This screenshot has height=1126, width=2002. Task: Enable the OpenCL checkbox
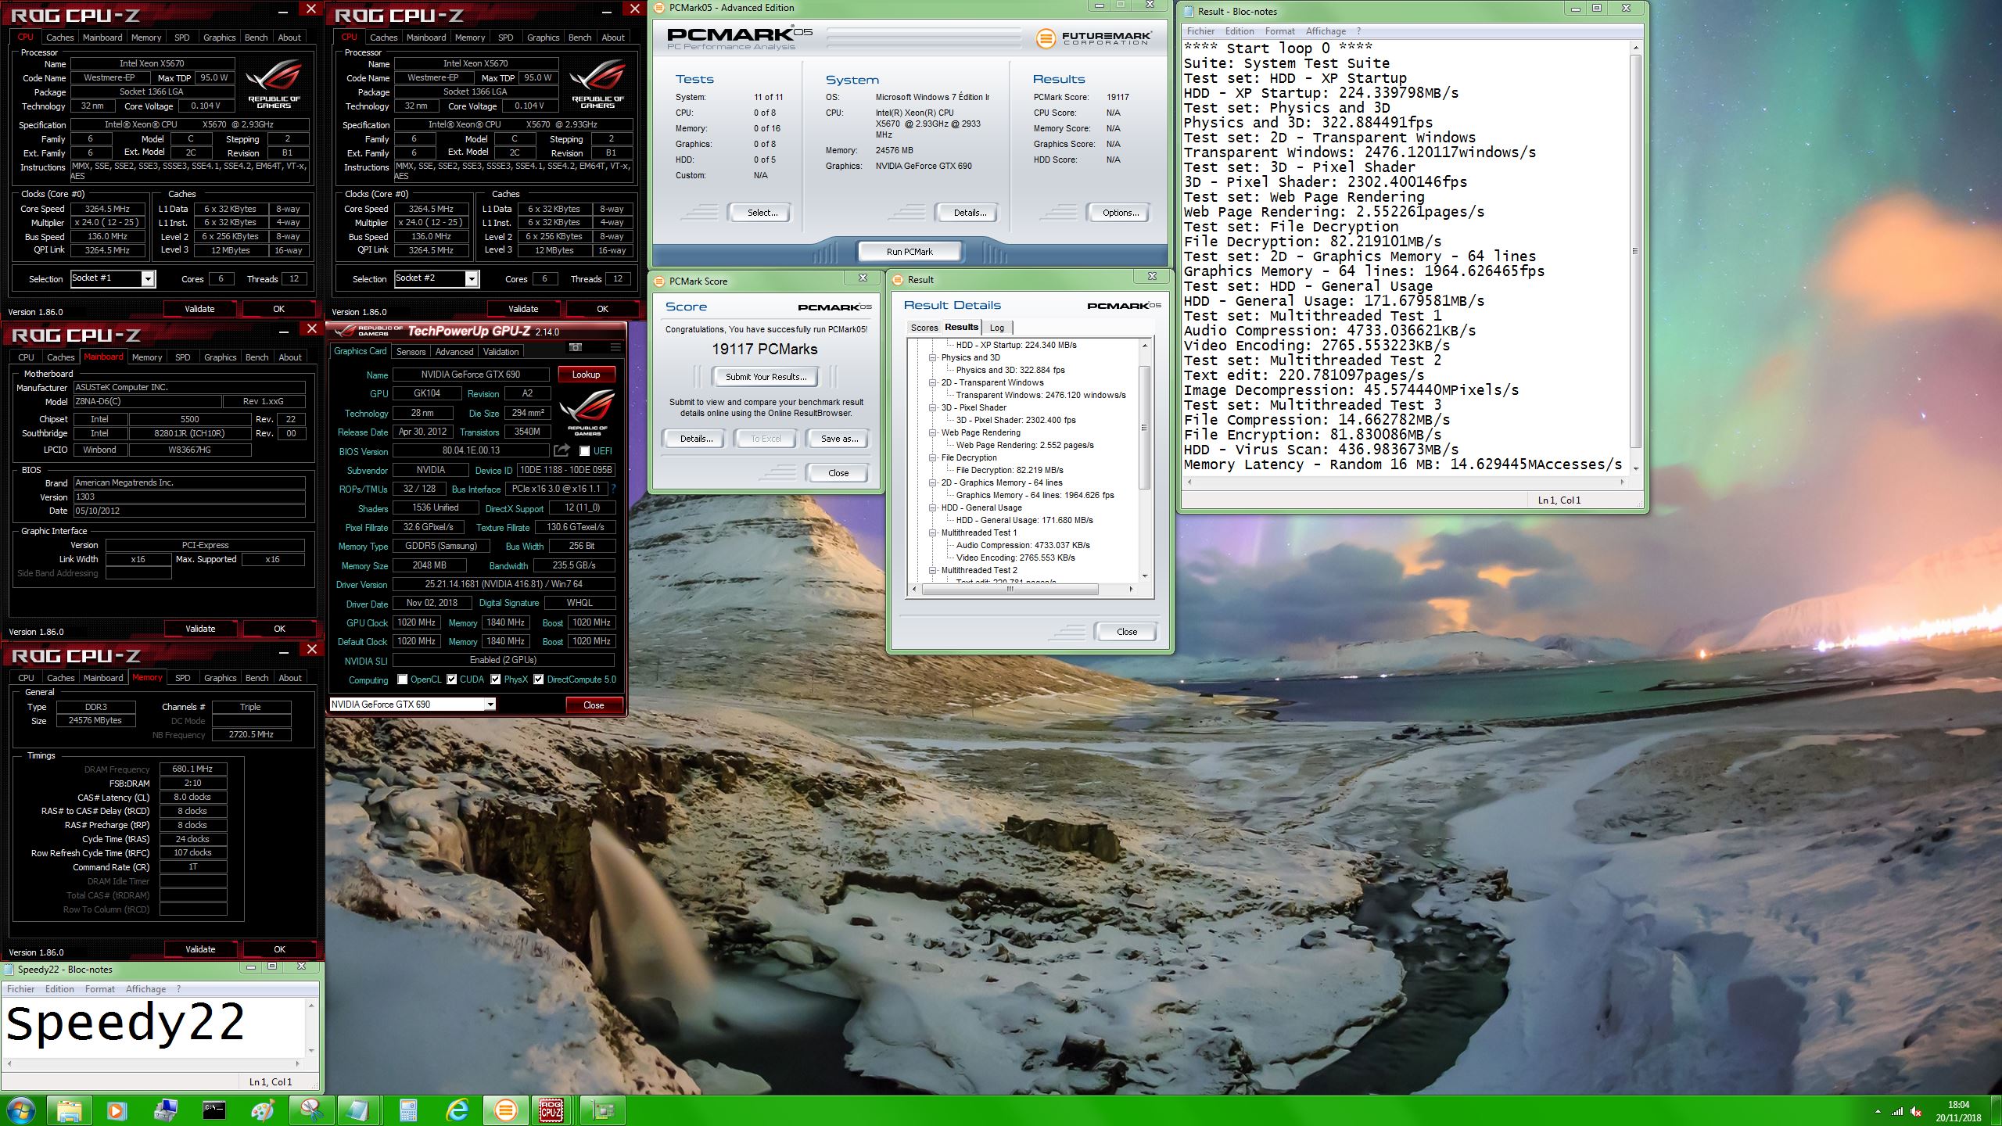pos(403,680)
